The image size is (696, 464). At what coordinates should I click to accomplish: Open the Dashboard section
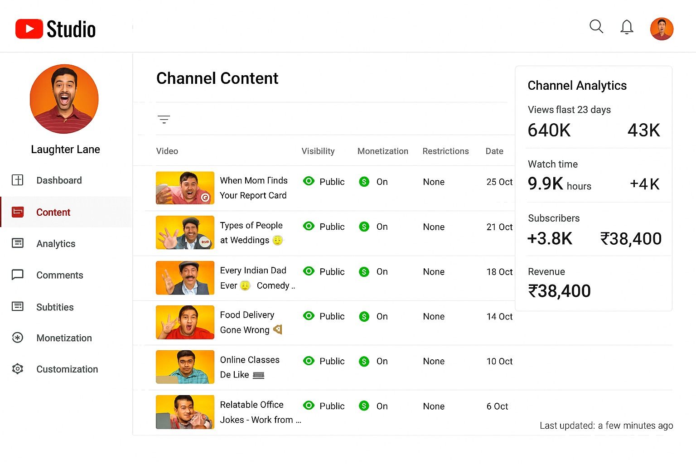click(59, 180)
